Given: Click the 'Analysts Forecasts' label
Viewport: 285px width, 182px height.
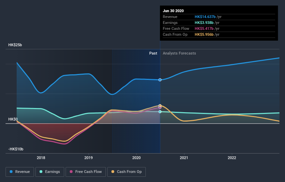Looking at the screenshot, I should click(x=179, y=53).
